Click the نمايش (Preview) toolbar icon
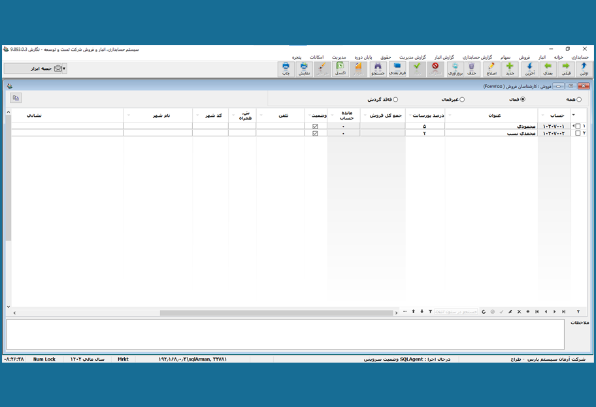The width and height of the screenshot is (596, 407). pos(304,69)
